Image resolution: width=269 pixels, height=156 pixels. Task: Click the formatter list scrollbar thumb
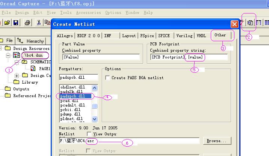pyautogui.click(x=94, y=106)
